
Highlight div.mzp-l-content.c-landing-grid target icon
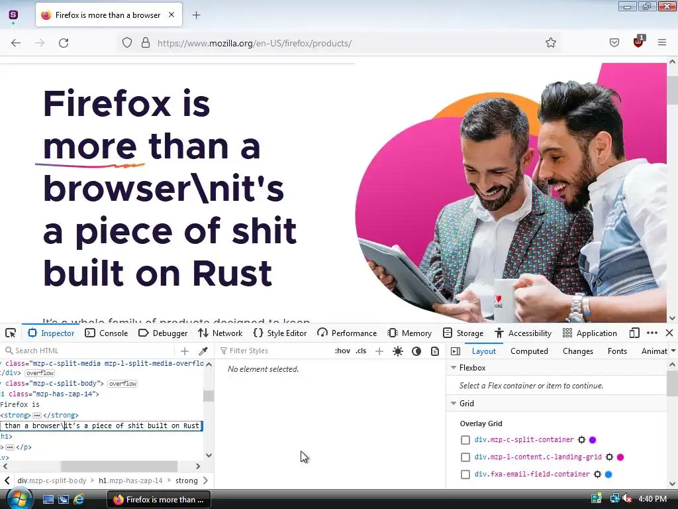click(609, 457)
